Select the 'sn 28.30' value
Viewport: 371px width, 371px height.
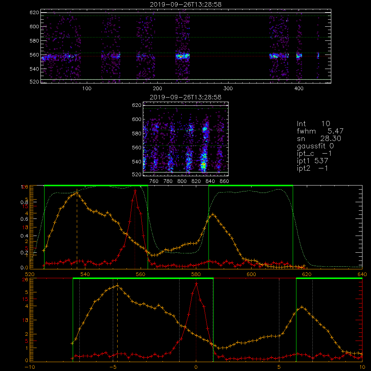tap(319, 138)
